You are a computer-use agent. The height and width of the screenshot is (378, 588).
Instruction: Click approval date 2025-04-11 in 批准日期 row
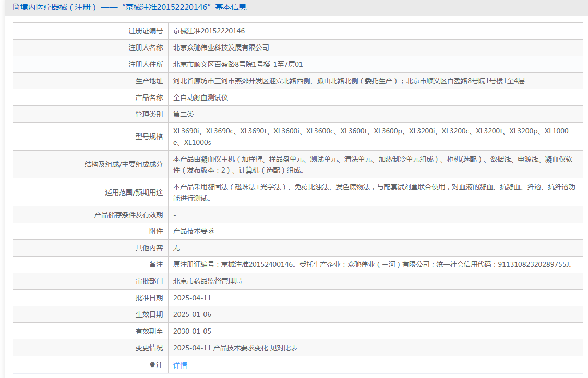click(192, 298)
